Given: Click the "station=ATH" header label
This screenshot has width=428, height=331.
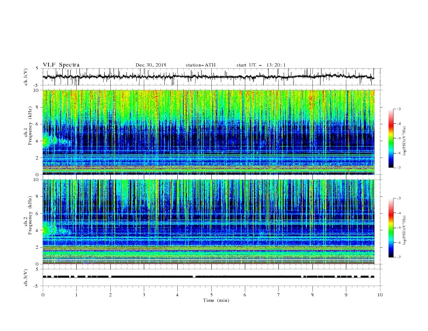Looking at the screenshot, I should click(x=200, y=65).
